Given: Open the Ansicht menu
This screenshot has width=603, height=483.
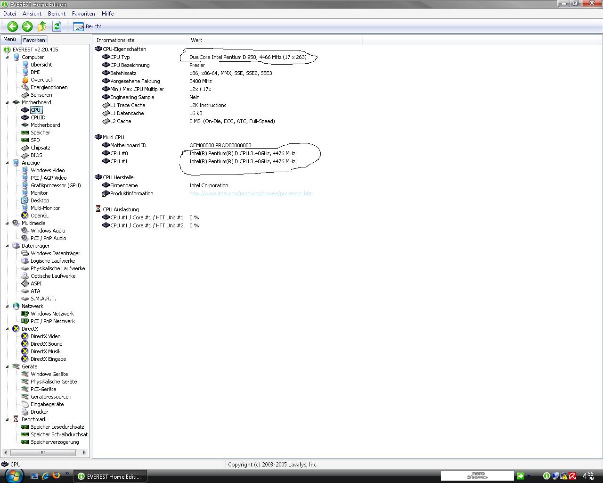Looking at the screenshot, I should pos(32,14).
